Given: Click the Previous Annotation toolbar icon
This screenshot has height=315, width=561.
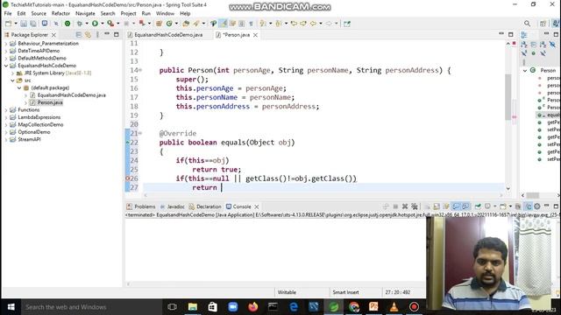Looking at the screenshot, I should [x=279, y=24].
